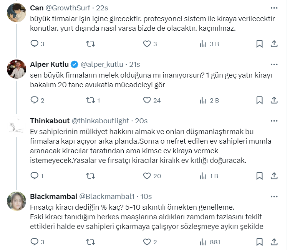Screen dimensions: 295x250
Task: Repost Thinkabout's tweet
Action: coord(91,176)
